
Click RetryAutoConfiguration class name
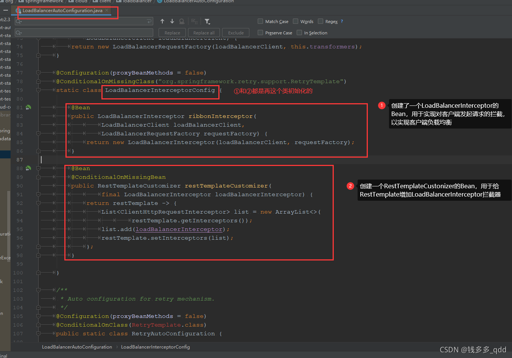173,333
